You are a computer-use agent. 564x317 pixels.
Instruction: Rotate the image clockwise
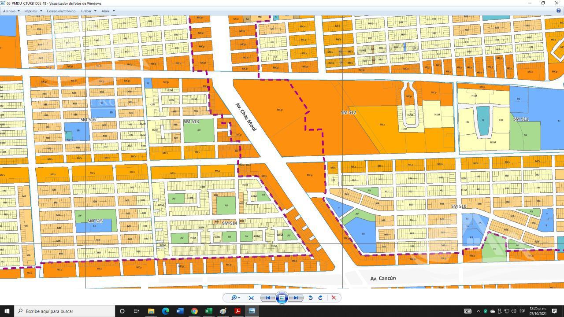[x=320, y=298]
